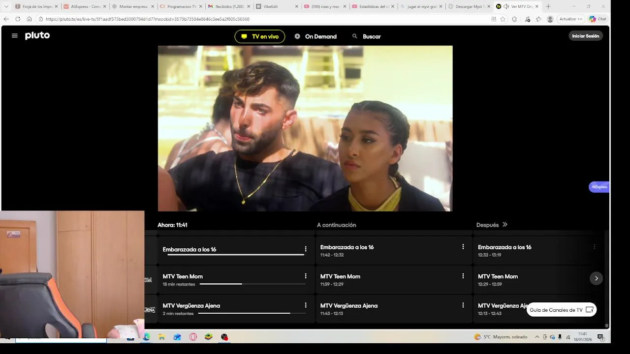Open options for Embarazada a los 16 12:32-13:19

click(x=594, y=247)
